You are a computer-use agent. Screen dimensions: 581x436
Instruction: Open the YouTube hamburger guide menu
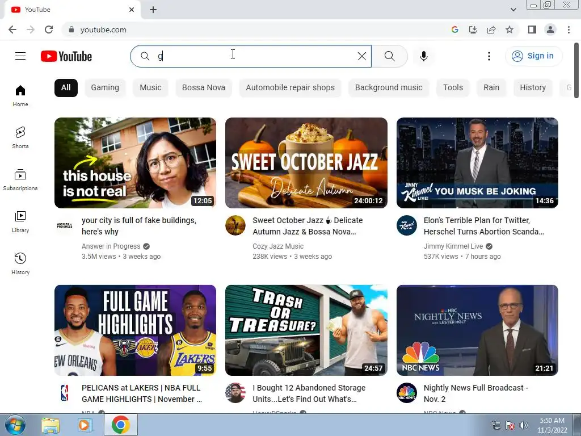point(20,56)
